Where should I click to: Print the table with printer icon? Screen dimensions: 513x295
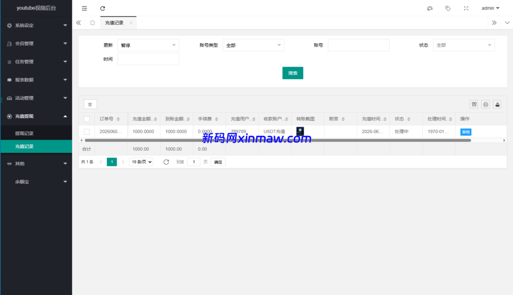(485, 104)
